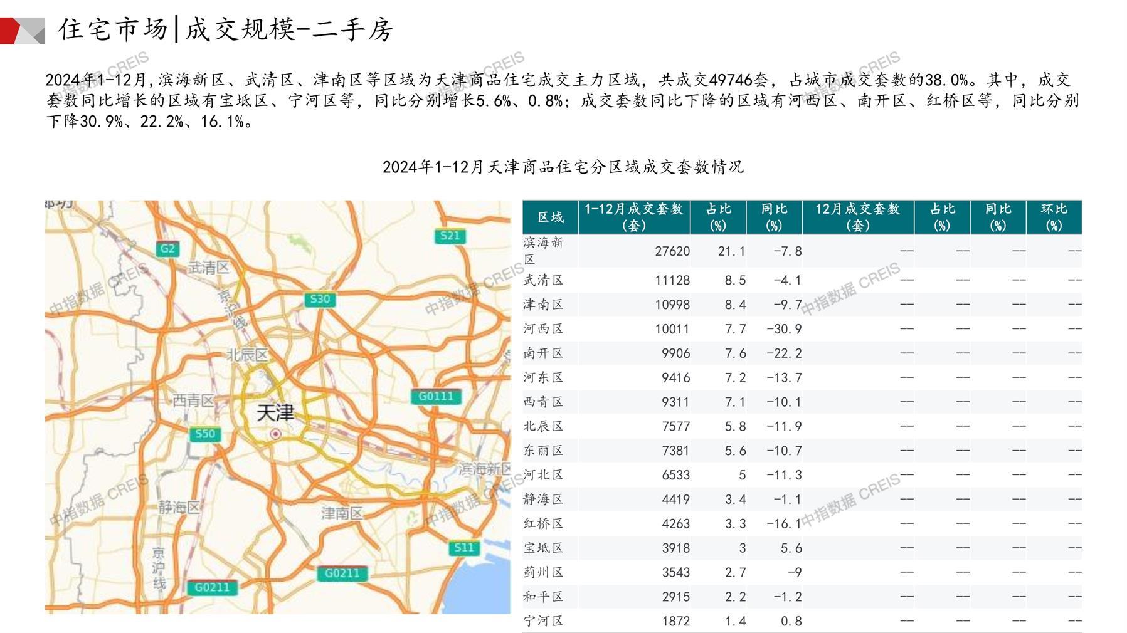Click the red city marker under 天津
Image resolution: width=1127 pixels, height=633 pixels.
click(x=275, y=434)
